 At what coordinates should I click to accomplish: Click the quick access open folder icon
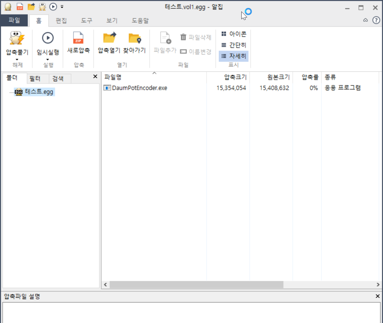click(x=31, y=7)
